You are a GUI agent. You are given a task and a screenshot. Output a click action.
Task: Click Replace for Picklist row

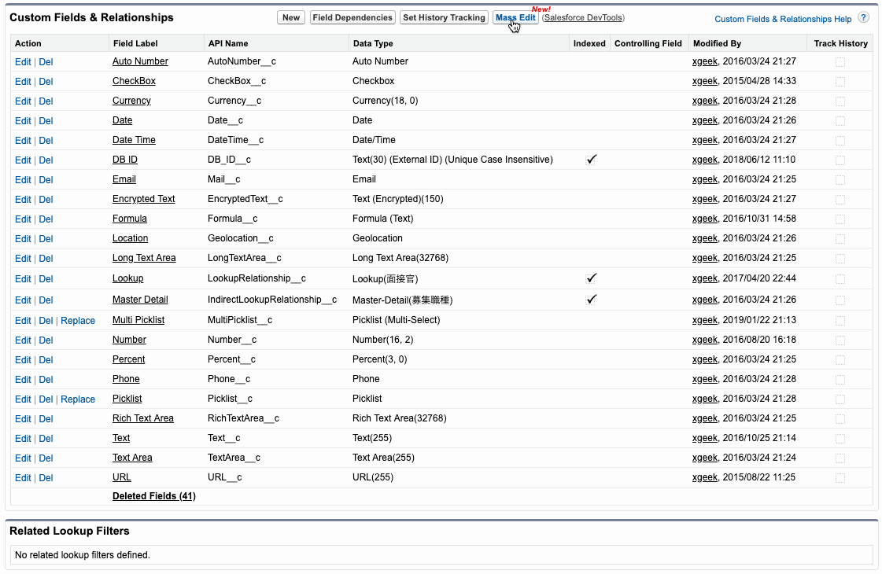point(78,399)
